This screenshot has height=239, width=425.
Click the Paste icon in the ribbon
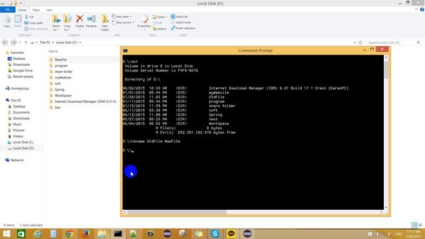18,21
